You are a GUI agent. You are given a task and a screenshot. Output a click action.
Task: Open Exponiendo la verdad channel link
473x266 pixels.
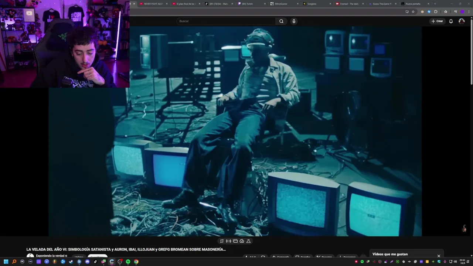point(50,256)
